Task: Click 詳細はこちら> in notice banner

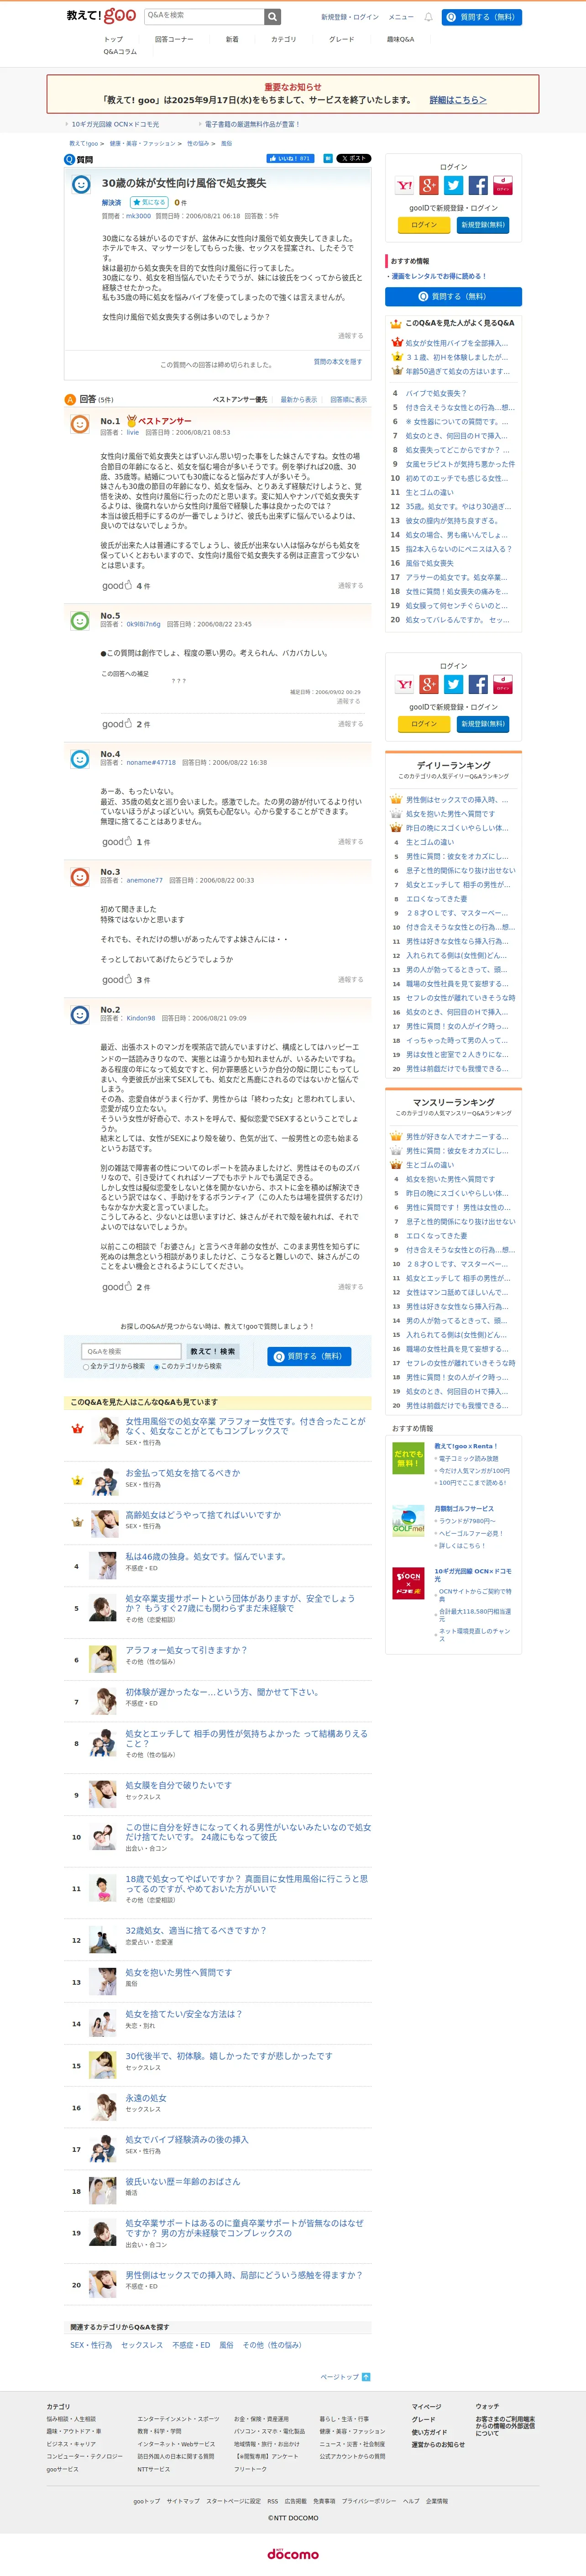Action: pos(458,100)
